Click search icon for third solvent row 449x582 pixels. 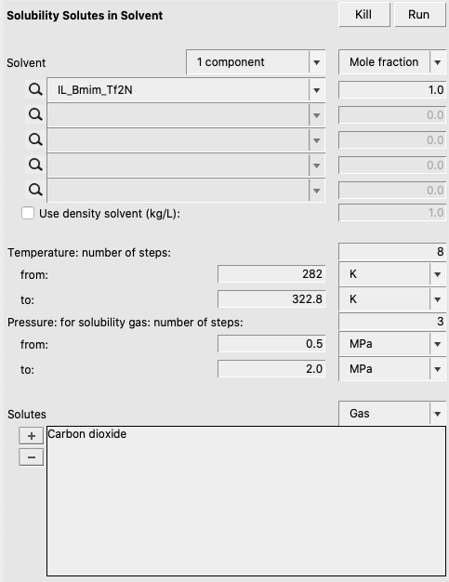pyautogui.click(x=35, y=140)
